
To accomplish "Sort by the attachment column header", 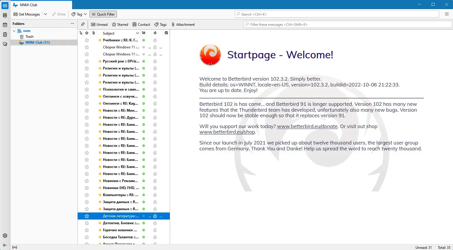I will (x=94, y=33).
